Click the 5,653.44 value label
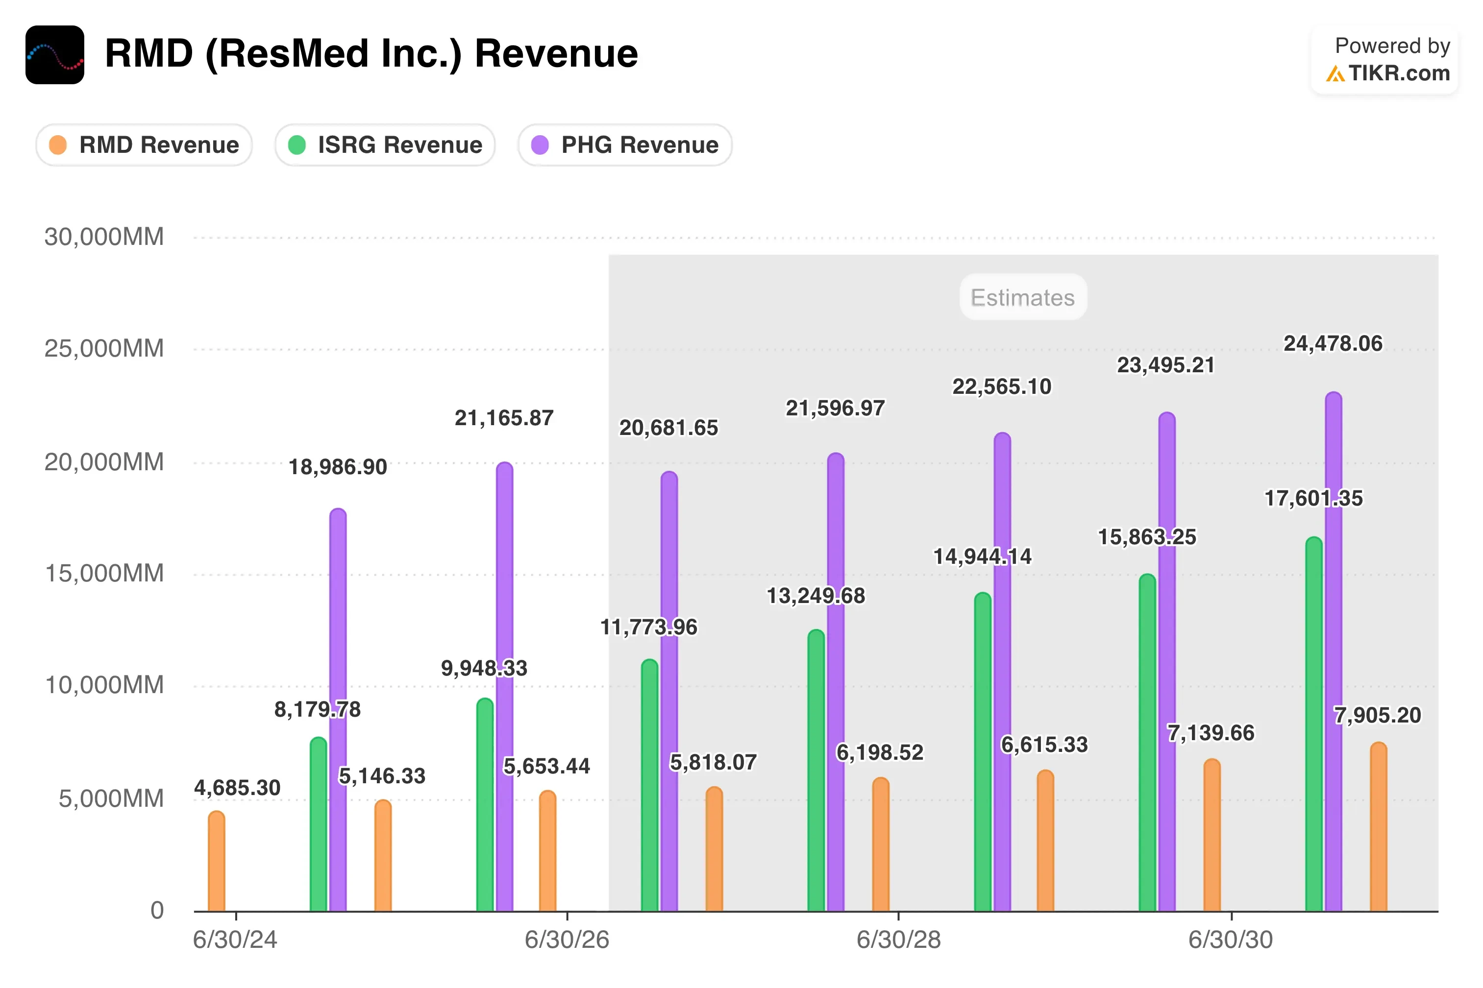 coord(546,766)
